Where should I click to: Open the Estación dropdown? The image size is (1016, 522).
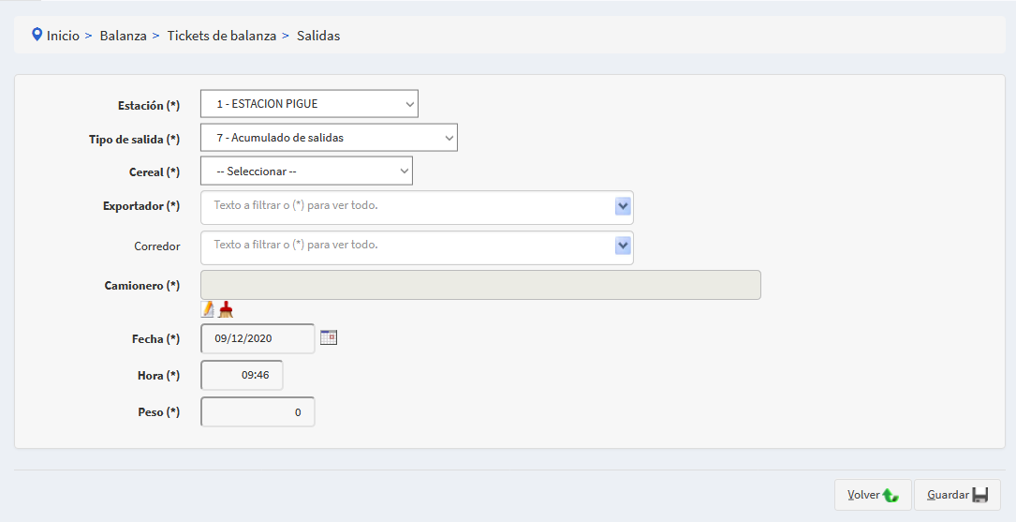point(309,104)
